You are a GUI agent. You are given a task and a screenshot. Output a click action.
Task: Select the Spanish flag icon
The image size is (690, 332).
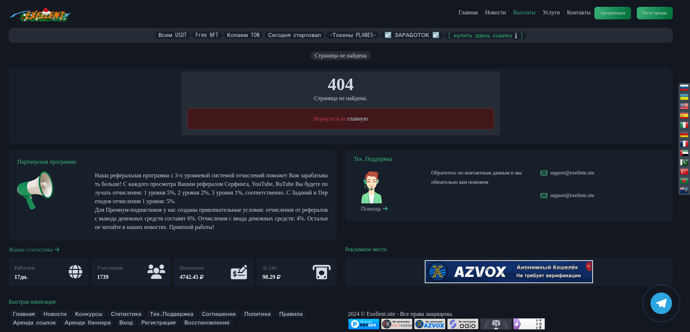tap(684, 116)
